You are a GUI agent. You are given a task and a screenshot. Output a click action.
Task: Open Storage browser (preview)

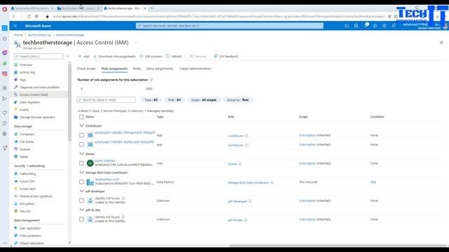click(x=37, y=117)
